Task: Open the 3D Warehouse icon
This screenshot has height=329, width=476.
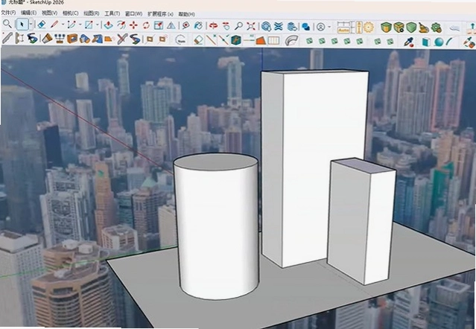Action: (266, 27)
